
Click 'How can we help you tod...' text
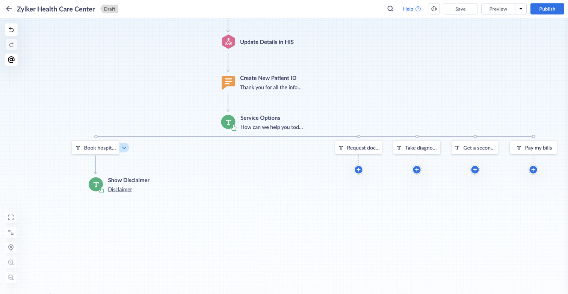point(272,127)
